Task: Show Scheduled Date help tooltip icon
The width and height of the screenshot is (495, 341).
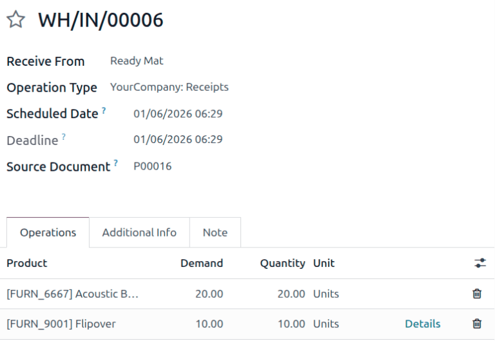Action: pos(104,111)
